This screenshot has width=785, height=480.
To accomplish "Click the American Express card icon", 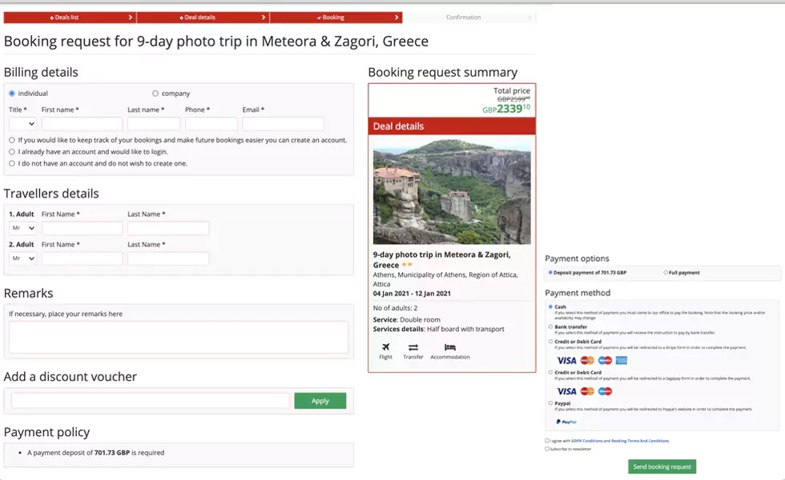I will (x=621, y=361).
